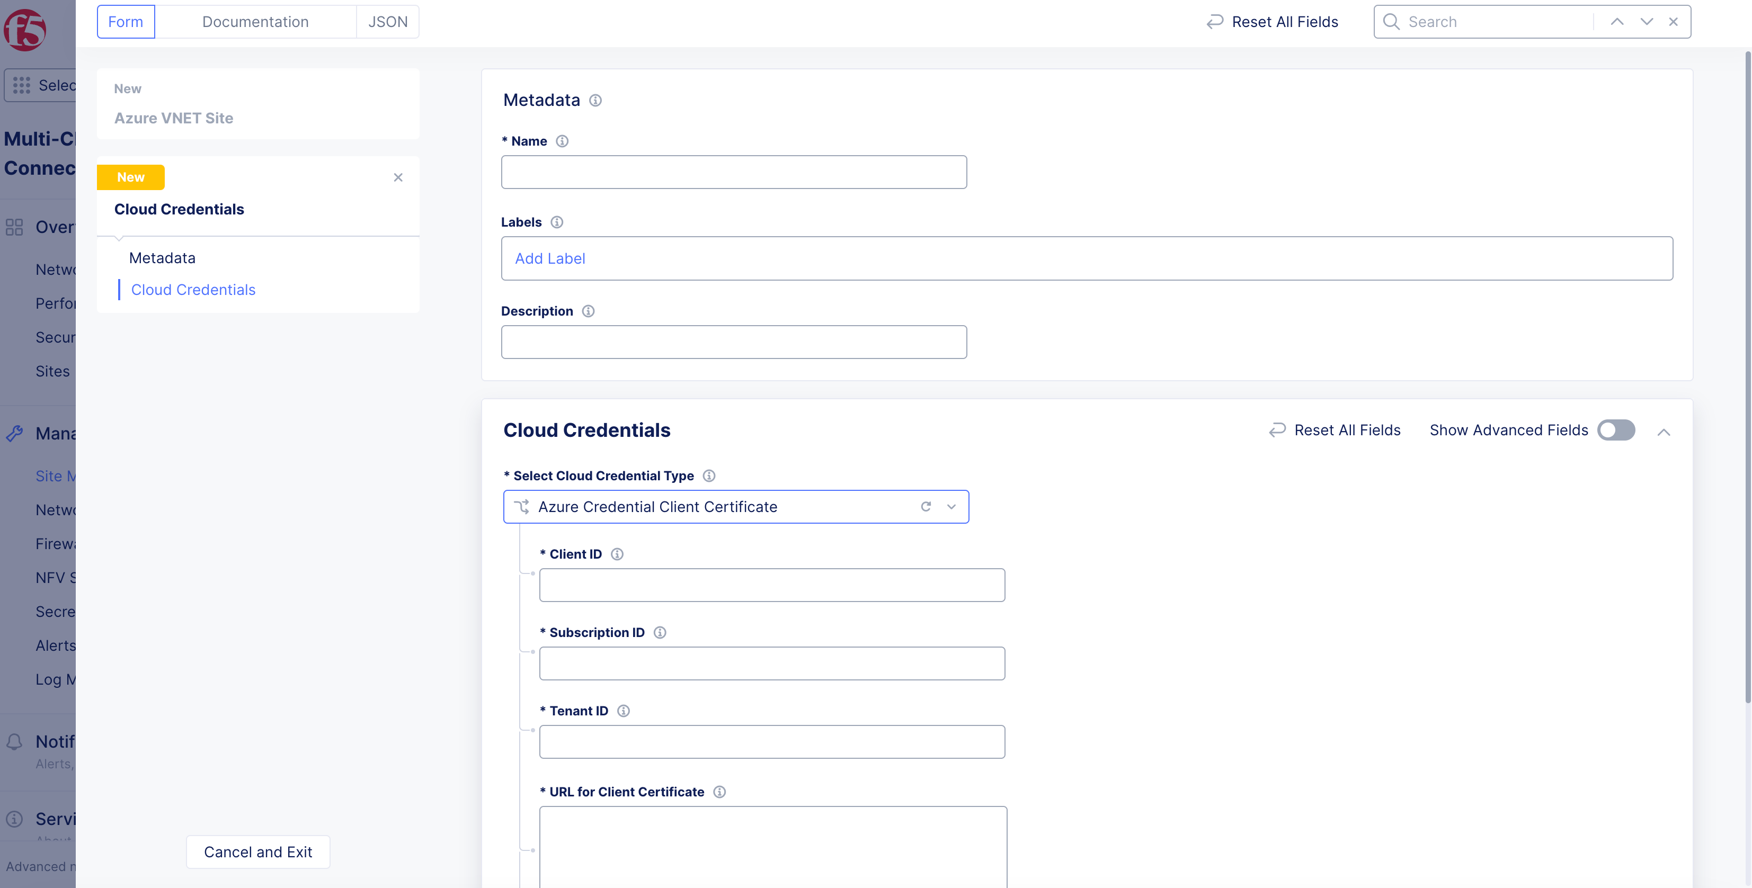This screenshot has height=888, width=1752.
Task: Select Metadata in the left navigation list
Action: (x=162, y=257)
